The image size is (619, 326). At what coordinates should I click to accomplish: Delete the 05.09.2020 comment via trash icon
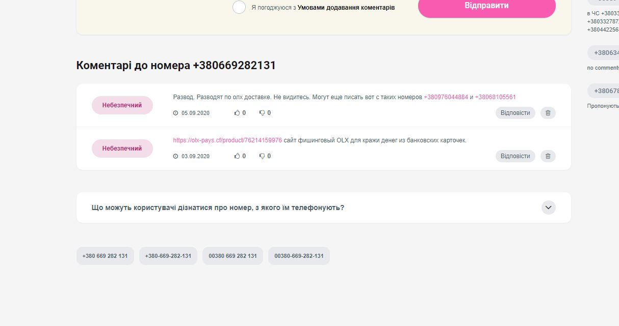tap(548, 113)
